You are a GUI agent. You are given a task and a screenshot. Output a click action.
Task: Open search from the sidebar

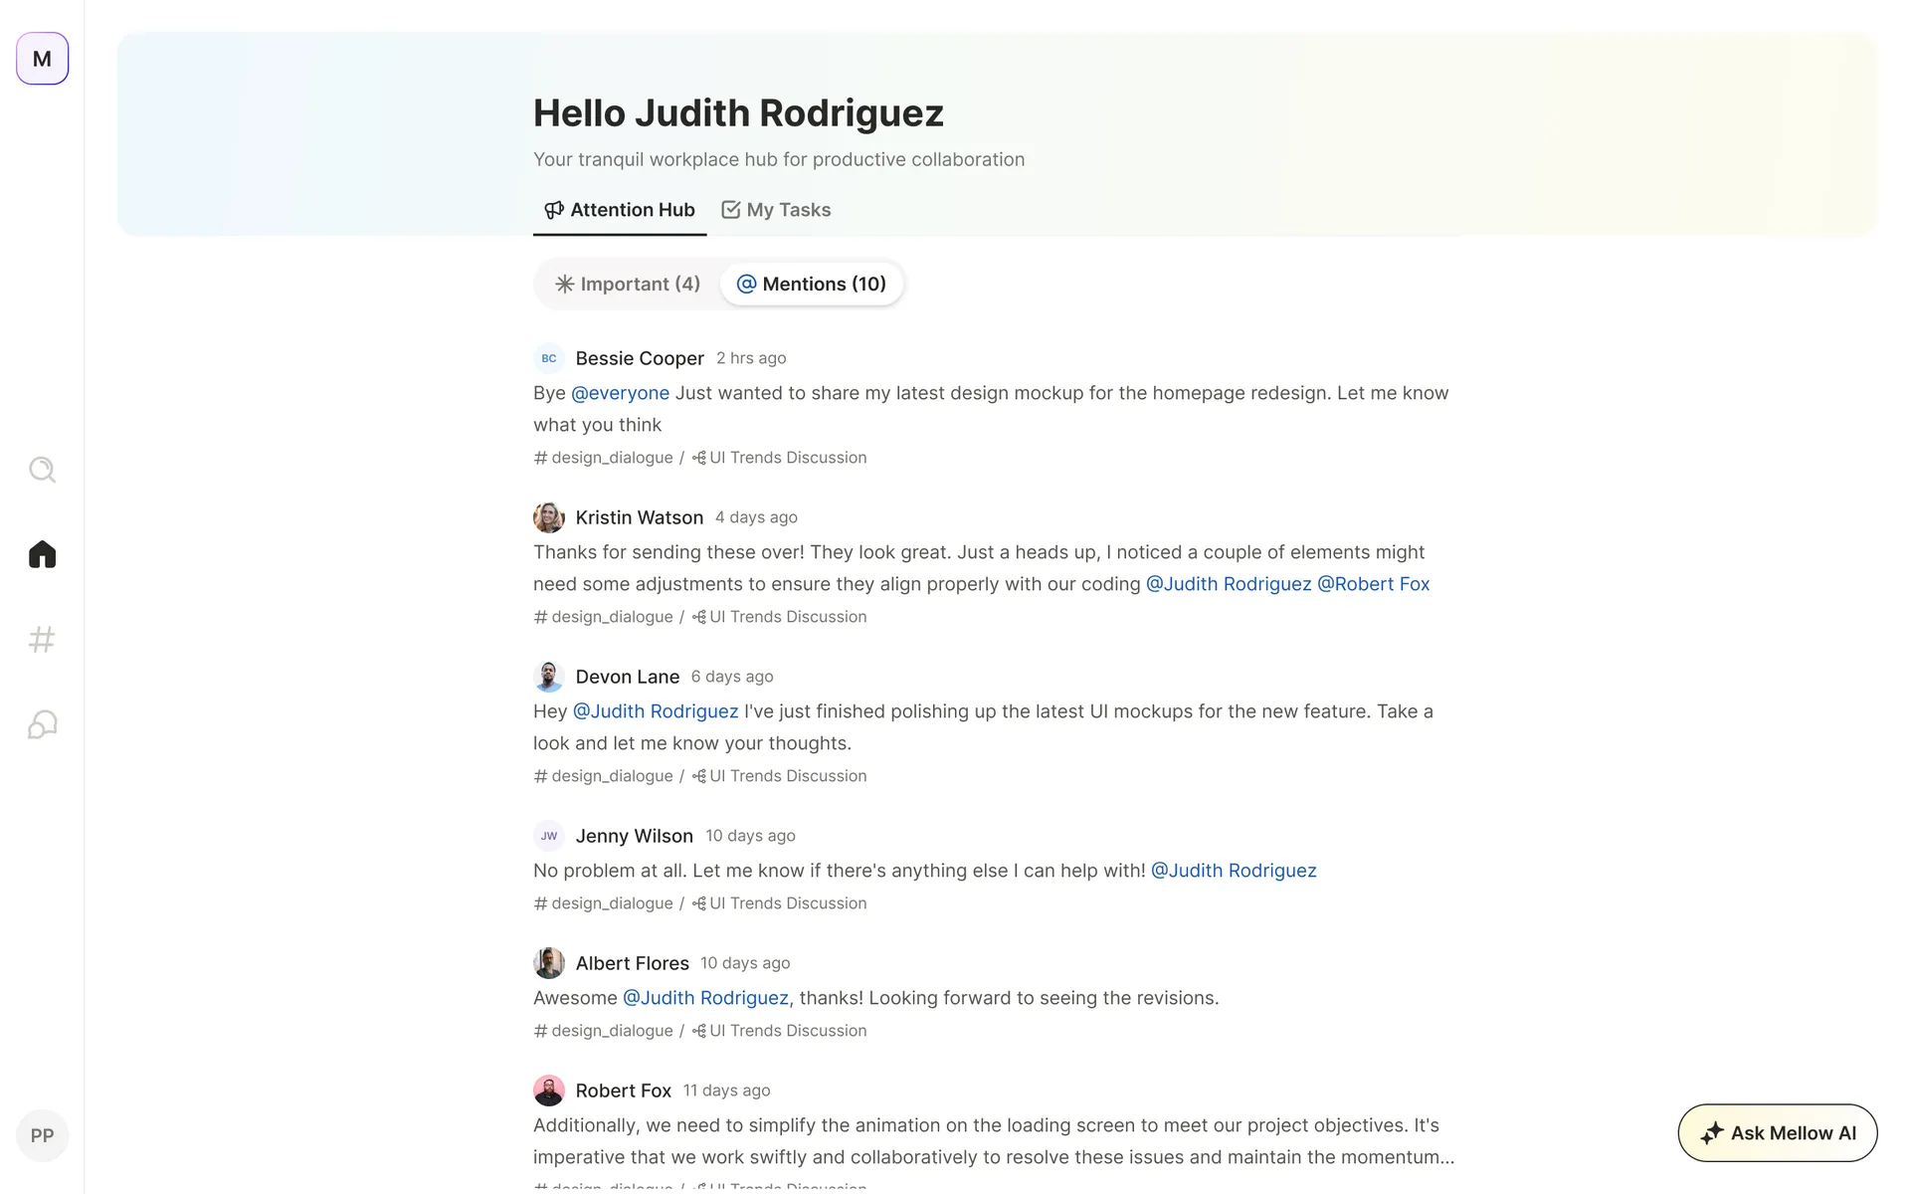tap(42, 470)
